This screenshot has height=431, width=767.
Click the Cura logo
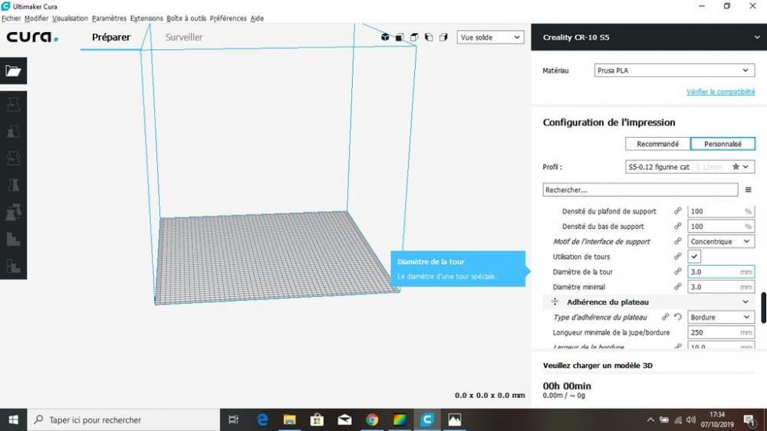(32, 37)
